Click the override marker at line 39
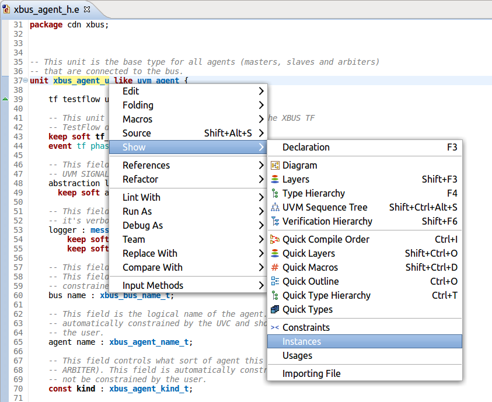The image size is (492, 402). click(x=5, y=100)
